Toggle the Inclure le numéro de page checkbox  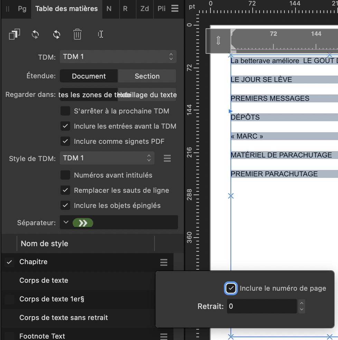tap(231, 288)
